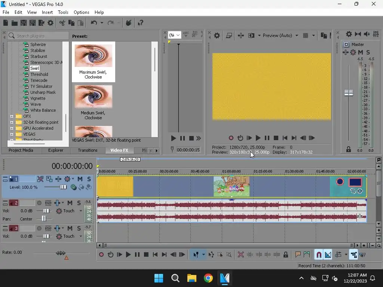Image resolution: width=383 pixels, height=287 pixels.
Task: Select the Vignette effect
Action: [38, 98]
